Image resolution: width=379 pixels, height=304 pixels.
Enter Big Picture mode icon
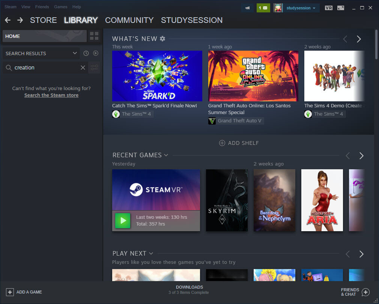(x=341, y=8)
